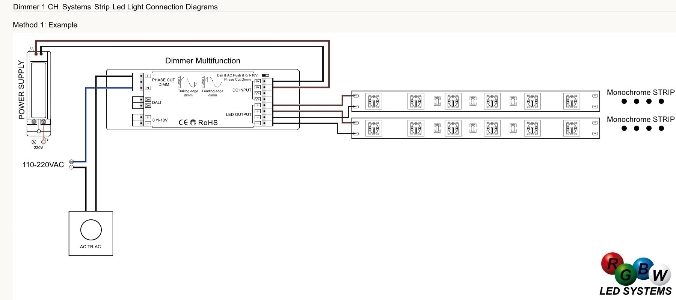Image resolution: width=676 pixels, height=300 pixels.
Task: Click the N terminal label on PHASE CUT DIMM
Action: pos(148,88)
